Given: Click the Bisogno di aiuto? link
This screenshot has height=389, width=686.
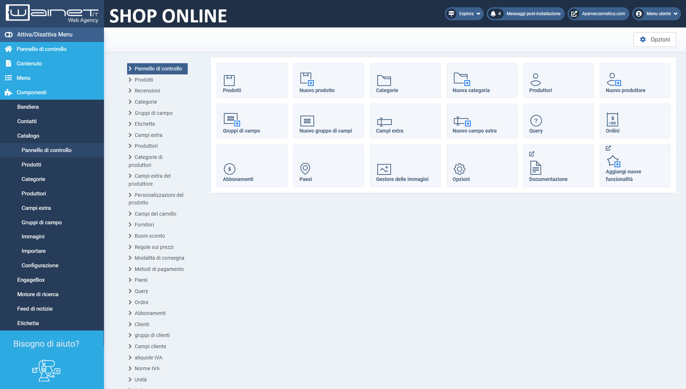Looking at the screenshot, I should [46, 344].
